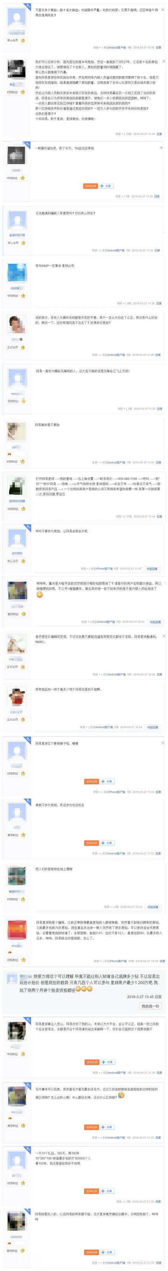Expand options arrow on 一顿操作猛如虎 post
168x1271 pixels.
click(162, 148)
